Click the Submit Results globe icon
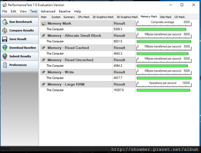This screenshot has width=201, height=153. 5,56
